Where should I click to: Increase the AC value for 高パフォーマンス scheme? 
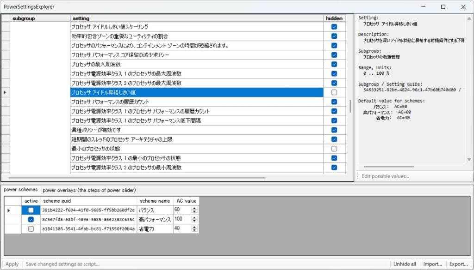[194, 217]
